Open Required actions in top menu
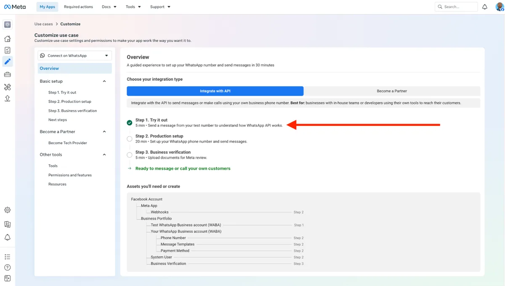Screen dimensions: 505x286 point(78,7)
